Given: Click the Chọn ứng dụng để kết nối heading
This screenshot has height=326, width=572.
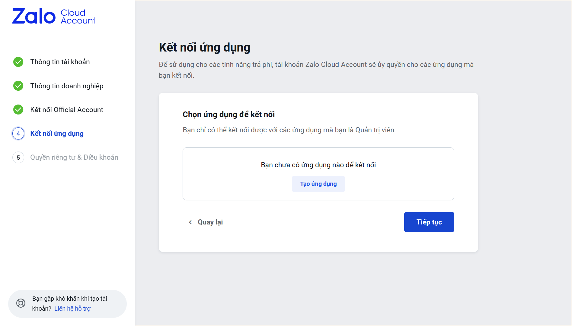Looking at the screenshot, I should tap(228, 114).
